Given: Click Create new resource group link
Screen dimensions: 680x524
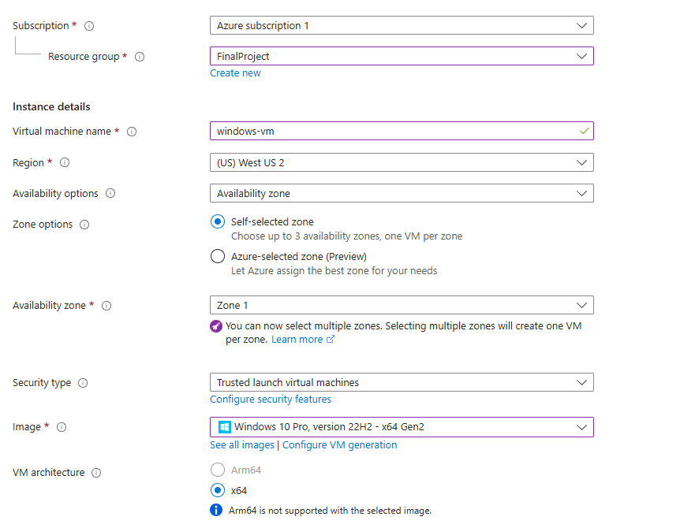Looking at the screenshot, I should pos(235,73).
